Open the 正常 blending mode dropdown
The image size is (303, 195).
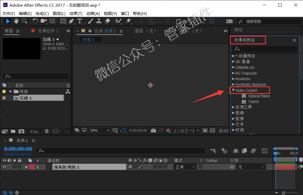click(185, 167)
